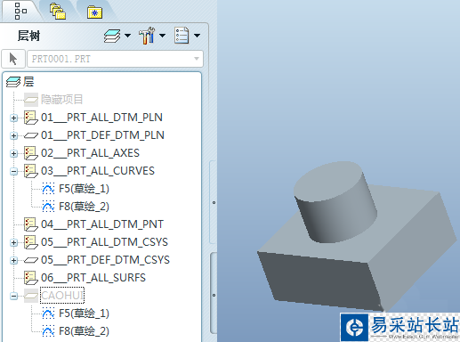Expand the 01__PRT_DEF_DTM_PLN layer

tap(13, 136)
